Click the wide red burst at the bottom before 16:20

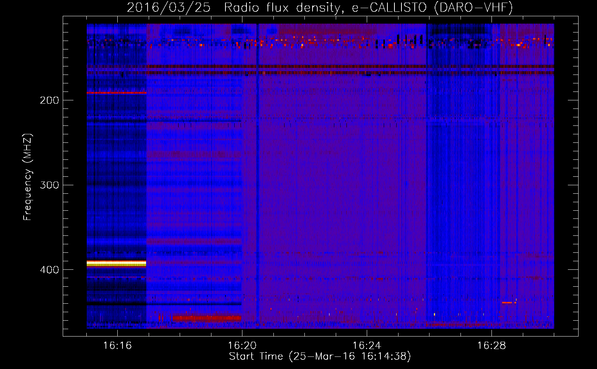point(207,318)
